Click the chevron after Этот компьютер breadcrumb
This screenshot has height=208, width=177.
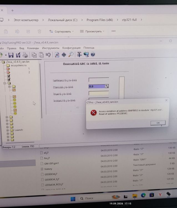(x=43, y=20)
